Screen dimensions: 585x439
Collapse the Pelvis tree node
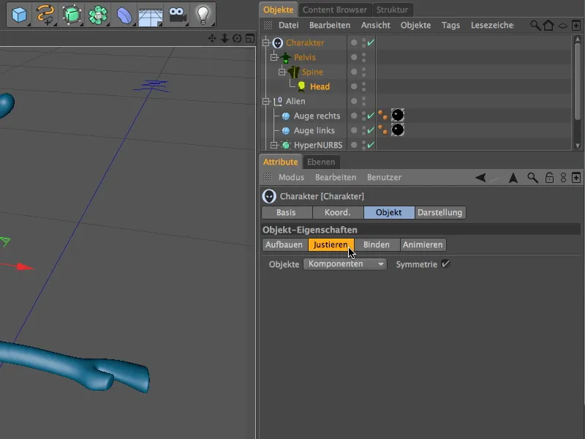tap(273, 57)
